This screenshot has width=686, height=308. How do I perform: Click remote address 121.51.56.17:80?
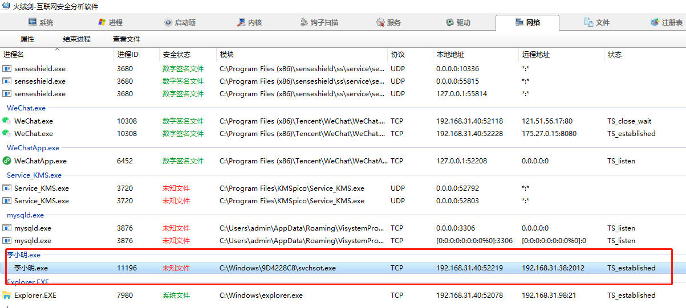tap(547, 121)
